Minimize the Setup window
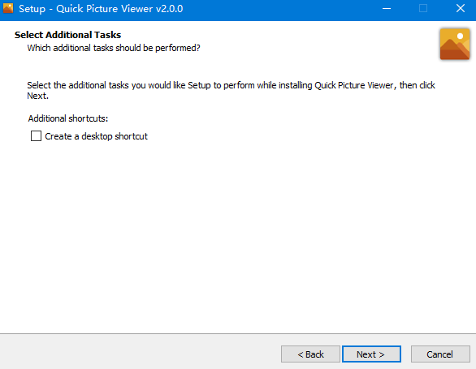Viewport: 476px width, 369px height. coord(387,8)
